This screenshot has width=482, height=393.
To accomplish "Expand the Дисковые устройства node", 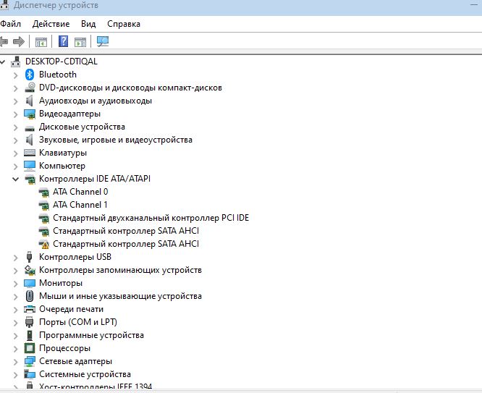I will [15, 127].
